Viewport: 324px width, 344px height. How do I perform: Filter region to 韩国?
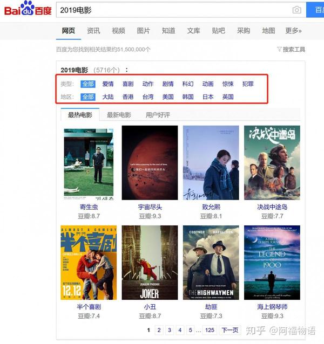(188, 97)
